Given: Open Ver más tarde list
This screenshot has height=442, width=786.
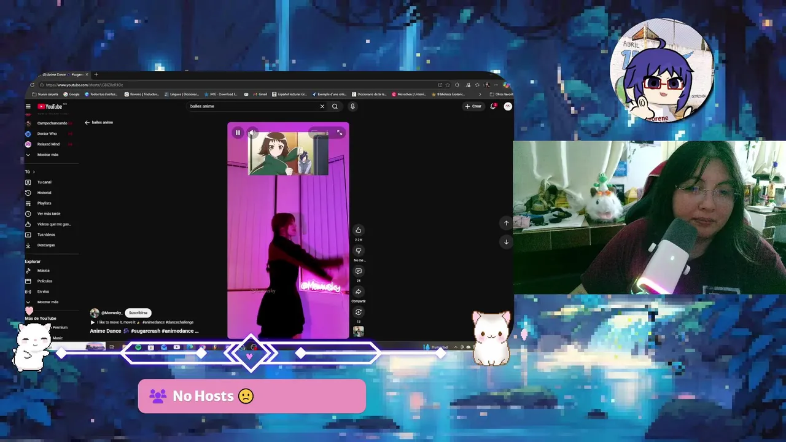Looking at the screenshot, I should pyautogui.click(x=47, y=214).
